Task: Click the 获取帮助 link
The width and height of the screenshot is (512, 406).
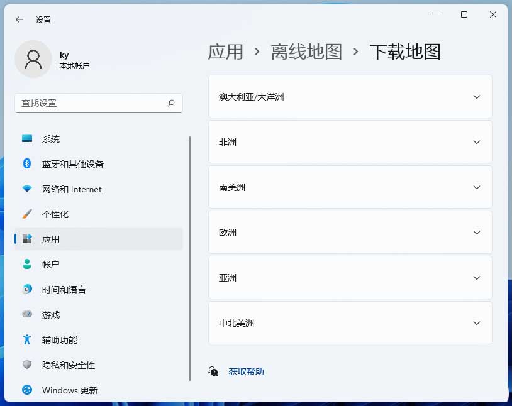Action: 246,371
